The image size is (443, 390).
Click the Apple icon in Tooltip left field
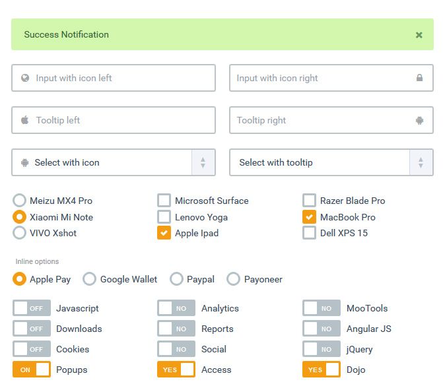point(25,120)
